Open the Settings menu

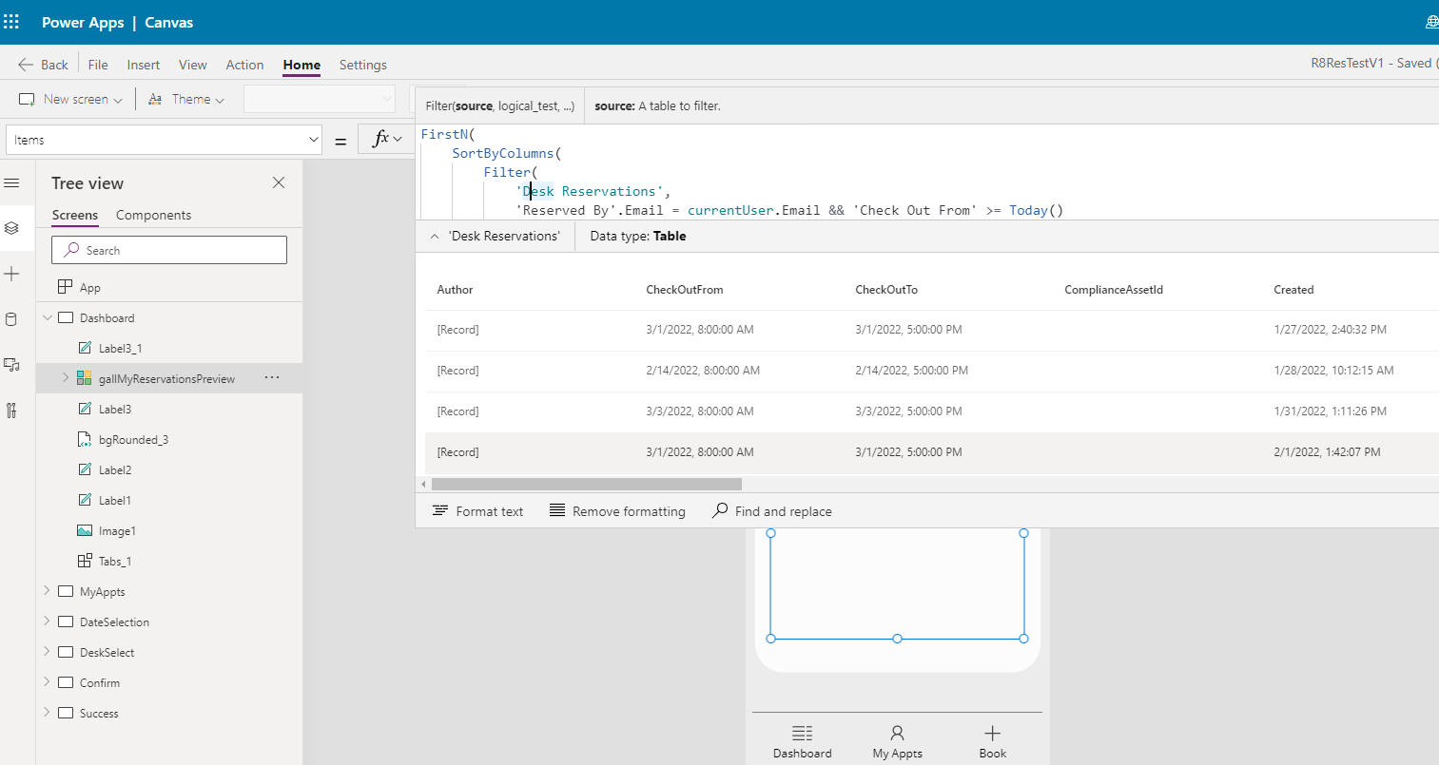(362, 65)
